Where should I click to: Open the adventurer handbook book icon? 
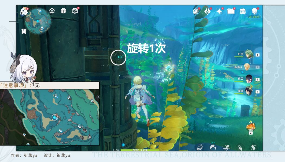pyautogui.click(x=231, y=11)
